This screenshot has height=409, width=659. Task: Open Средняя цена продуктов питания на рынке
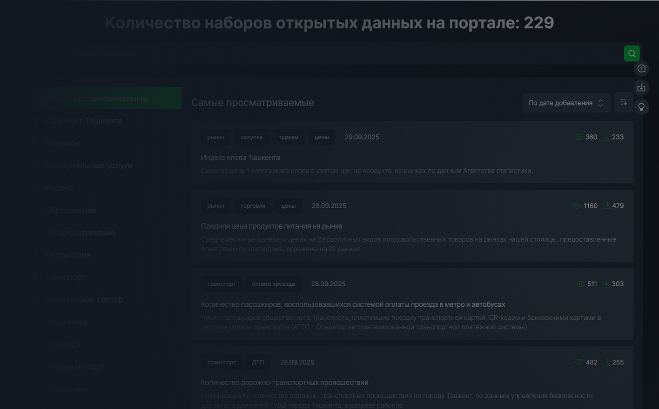click(x=271, y=226)
